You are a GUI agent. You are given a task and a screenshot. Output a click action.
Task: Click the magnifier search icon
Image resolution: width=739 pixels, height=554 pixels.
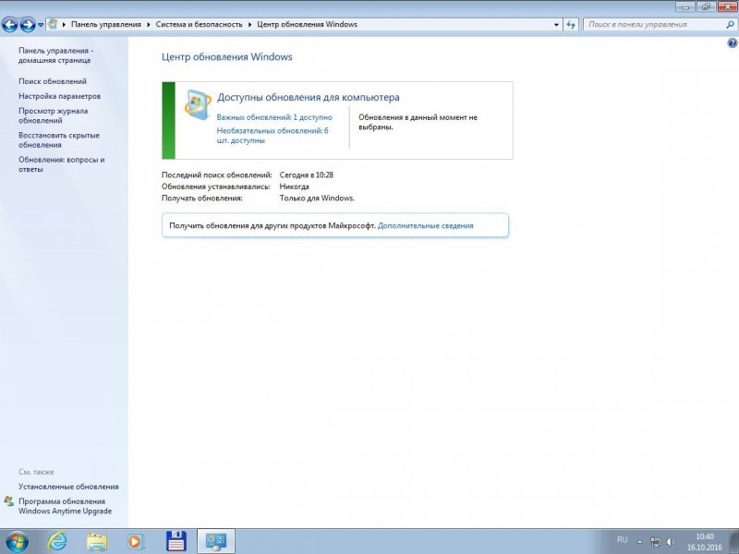[x=730, y=25]
